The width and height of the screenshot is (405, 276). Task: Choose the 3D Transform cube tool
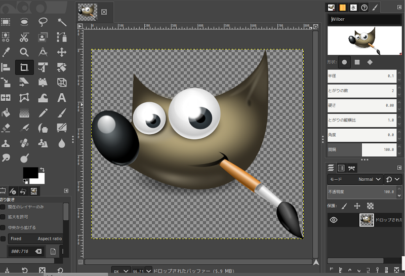click(x=62, y=83)
